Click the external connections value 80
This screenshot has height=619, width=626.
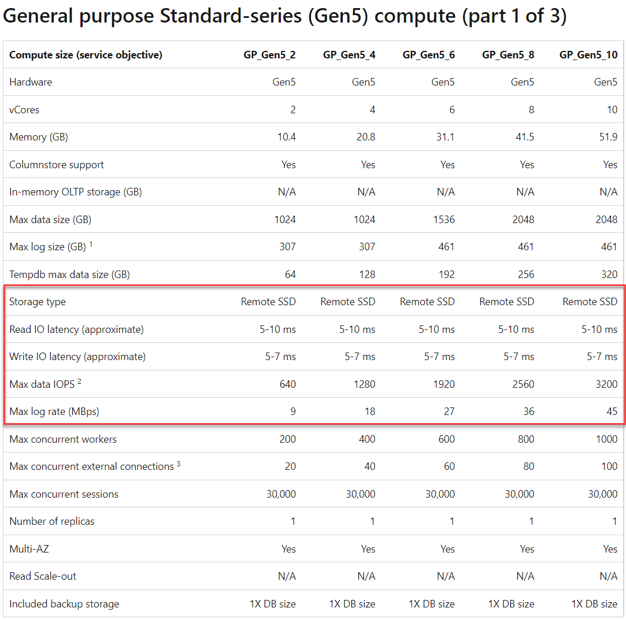(528, 466)
